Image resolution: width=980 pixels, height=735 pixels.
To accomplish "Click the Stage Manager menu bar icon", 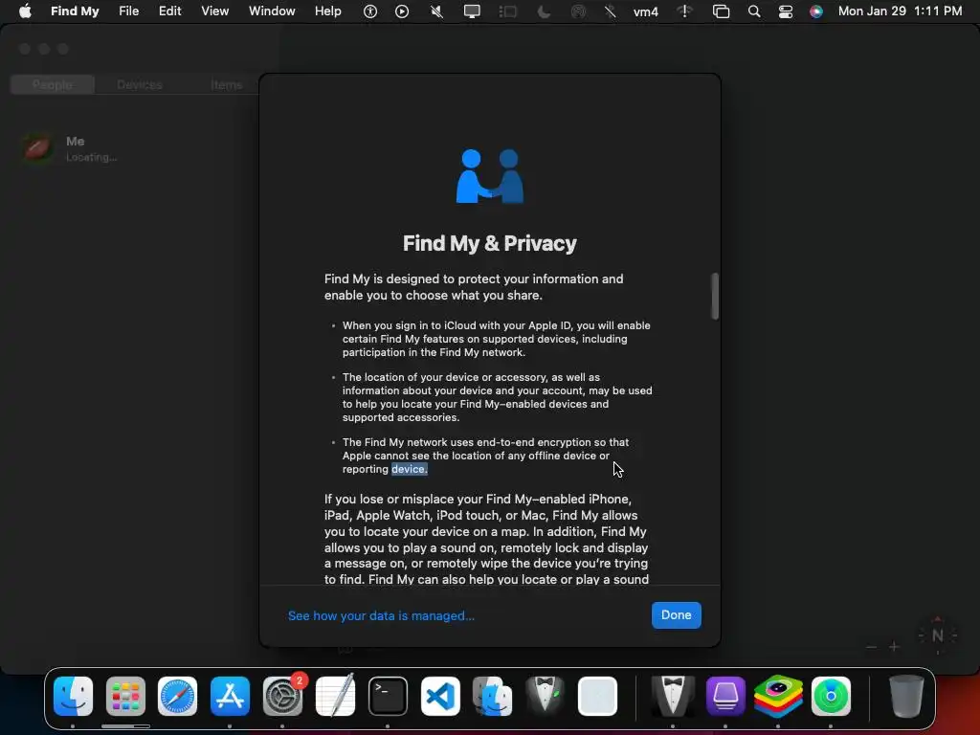I will click(x=507, y=11).
